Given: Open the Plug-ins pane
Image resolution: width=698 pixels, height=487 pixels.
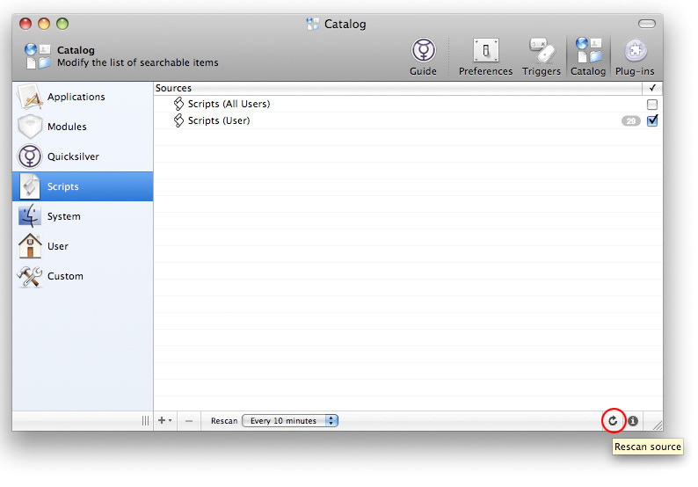Looking at the screenshot, I should pyautogui.click(x=635, y=57).
